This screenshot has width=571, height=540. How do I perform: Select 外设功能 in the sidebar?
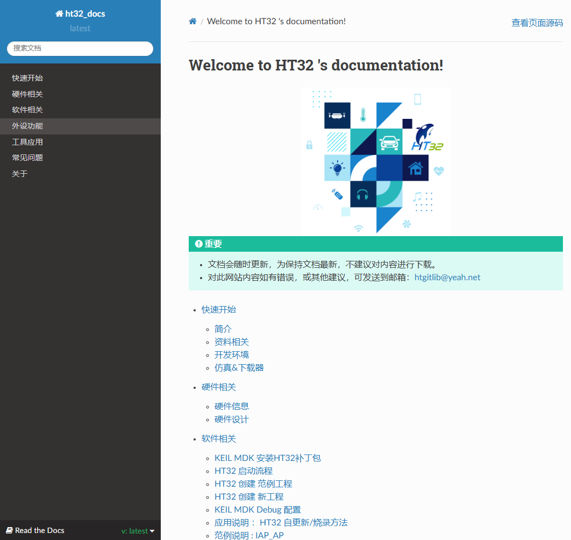point(80,126)
